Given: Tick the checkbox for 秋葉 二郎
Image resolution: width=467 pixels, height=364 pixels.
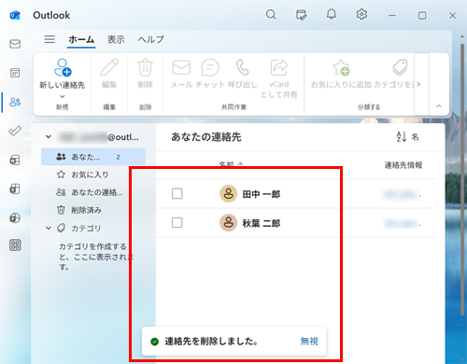Looking at the screenshot, I should tap(177, 222).
